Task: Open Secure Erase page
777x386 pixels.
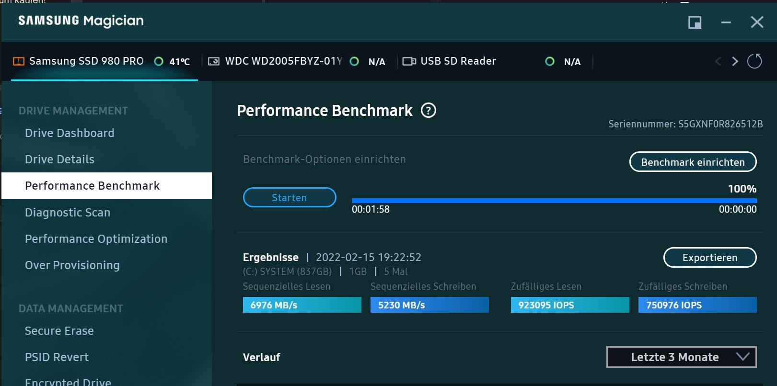Action: [59, 331]
